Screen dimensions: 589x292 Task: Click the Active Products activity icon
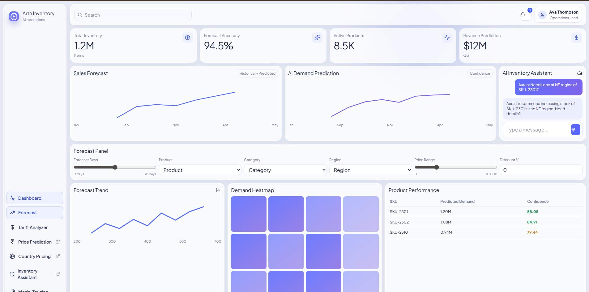click(x=447, y=38)
